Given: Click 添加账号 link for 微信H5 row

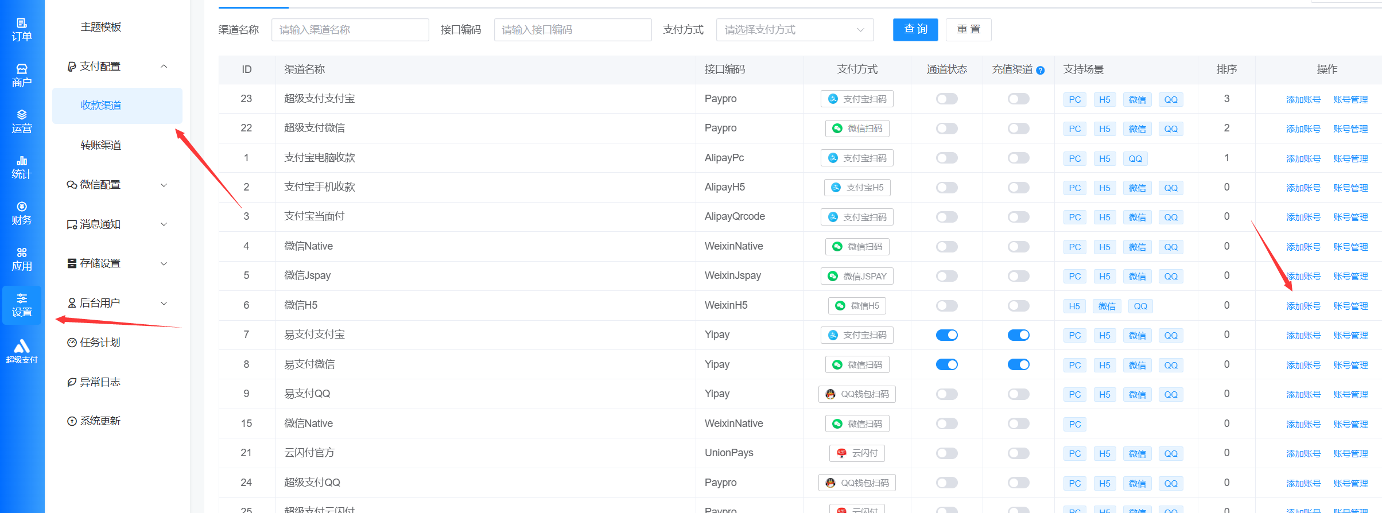Looking at the screenshot, I should (1303, 306).
